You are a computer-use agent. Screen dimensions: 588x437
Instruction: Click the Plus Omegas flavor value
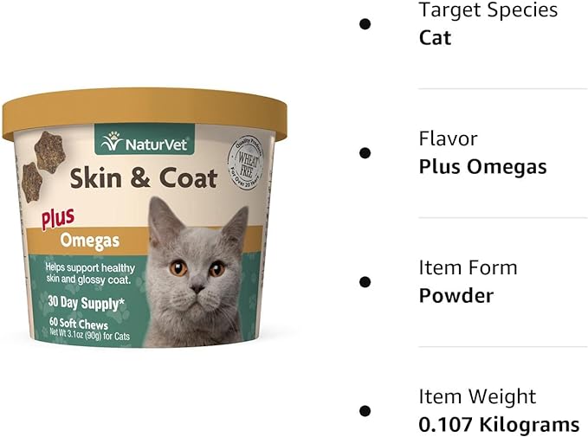(482, 167)
